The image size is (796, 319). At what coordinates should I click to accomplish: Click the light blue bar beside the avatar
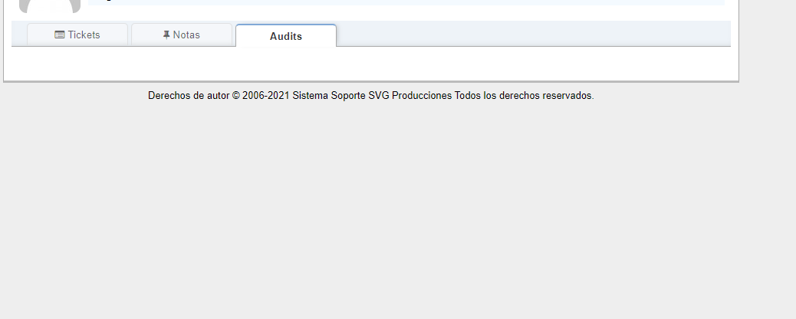point(406,2)
